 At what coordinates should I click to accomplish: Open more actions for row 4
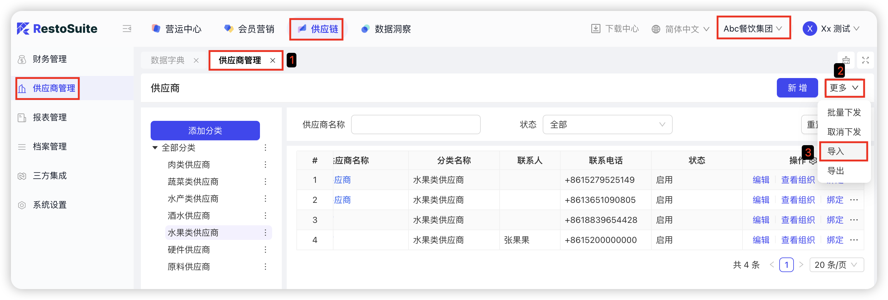click(854, 240)
